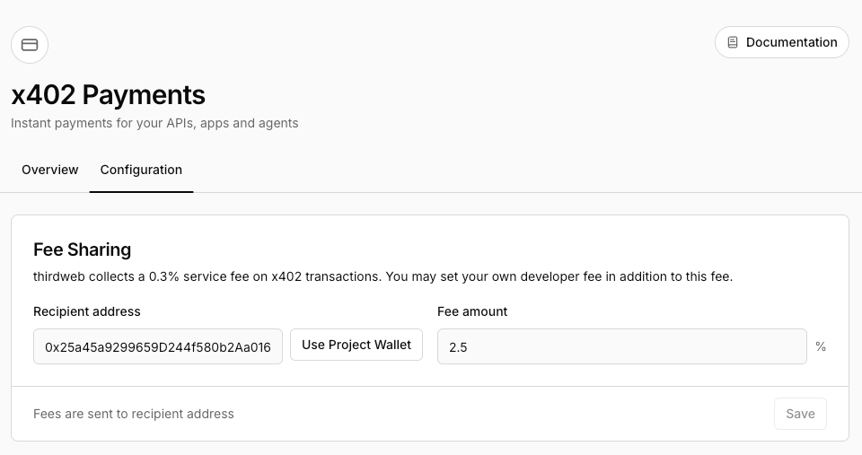
Task: Click the Fee amount label
Action: pyautogui.click(x=472, y=311)
